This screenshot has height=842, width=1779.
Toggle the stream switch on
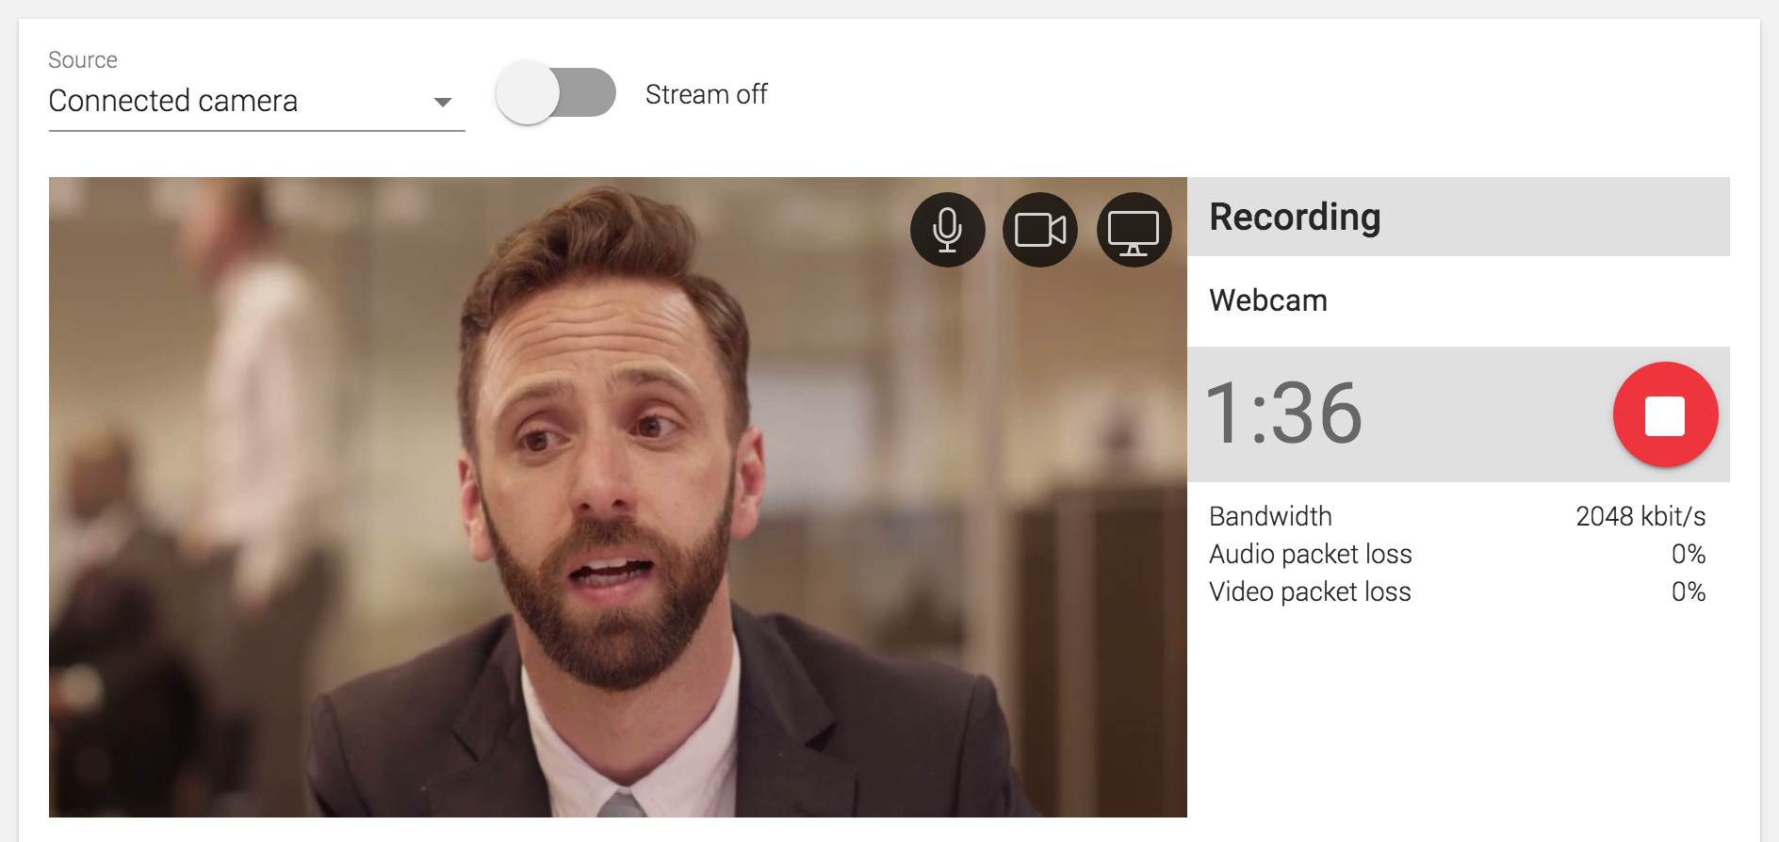pyautogui.click(x=555, y=93)
